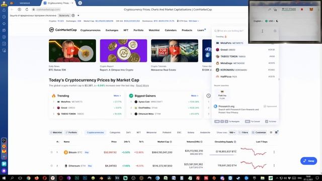Open the Metaverse Real Estate video thumbnail

tap(175, 51)
